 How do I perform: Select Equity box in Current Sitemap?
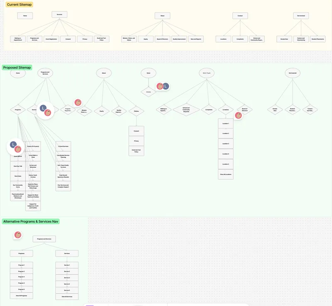click(146, 39)
